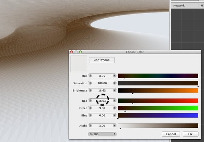Click the Red gradient slider bar
This screenshot has width=204, height=142.
(x=158, y=101)
